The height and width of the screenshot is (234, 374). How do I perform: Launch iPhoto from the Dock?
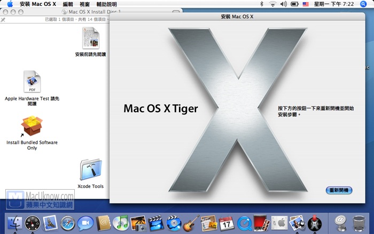coord(138,223)
